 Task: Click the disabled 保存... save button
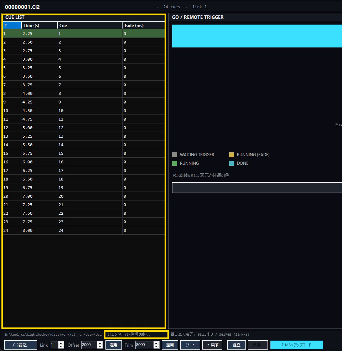258,345
